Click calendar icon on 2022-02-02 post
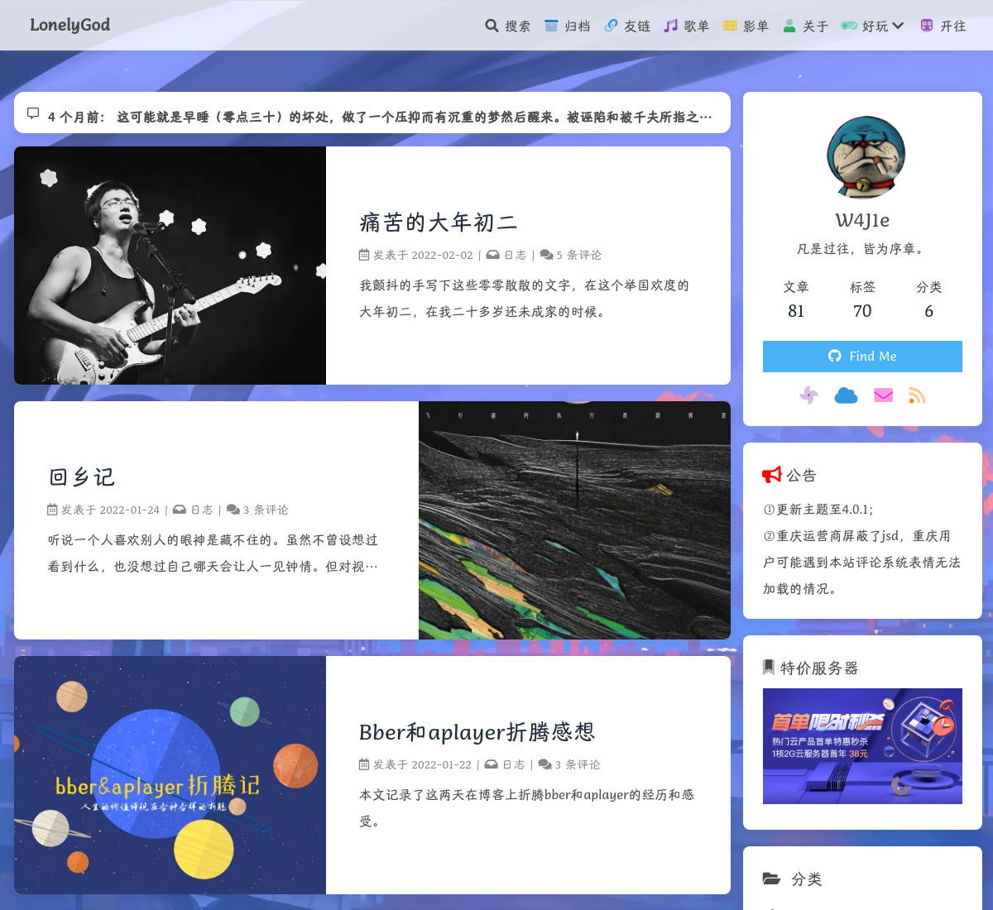Viewport: 993px width, 910px height. click(x=364, y=255)
